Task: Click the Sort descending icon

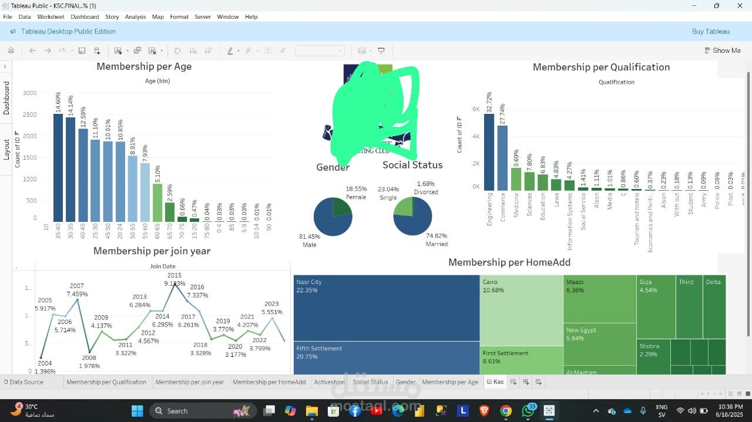Action: 208,50
